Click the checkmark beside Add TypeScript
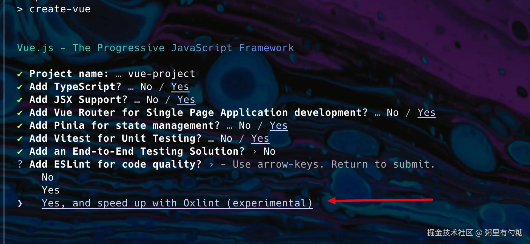530x244 pixels. (x=20, y=87)
